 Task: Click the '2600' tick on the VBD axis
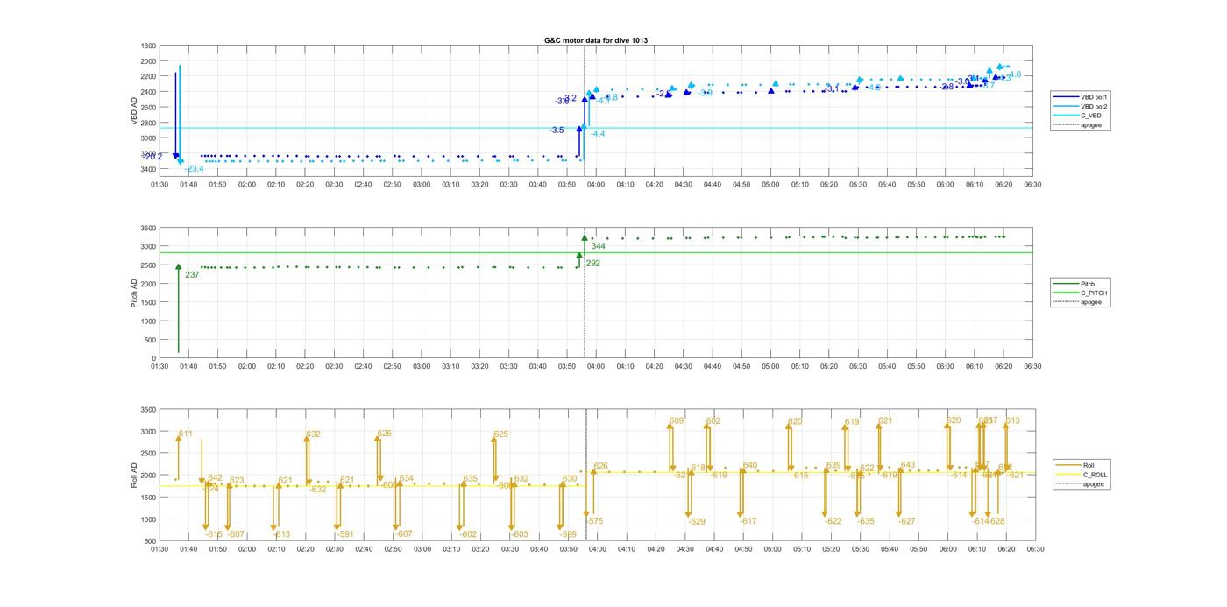coord(148,108)
